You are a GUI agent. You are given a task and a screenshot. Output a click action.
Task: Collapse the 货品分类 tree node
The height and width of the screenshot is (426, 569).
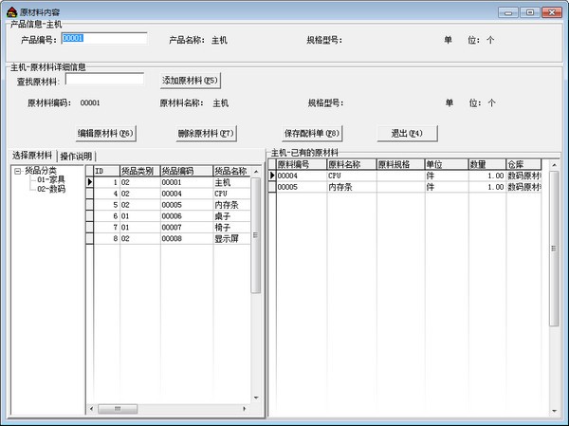tap(17, 171)
